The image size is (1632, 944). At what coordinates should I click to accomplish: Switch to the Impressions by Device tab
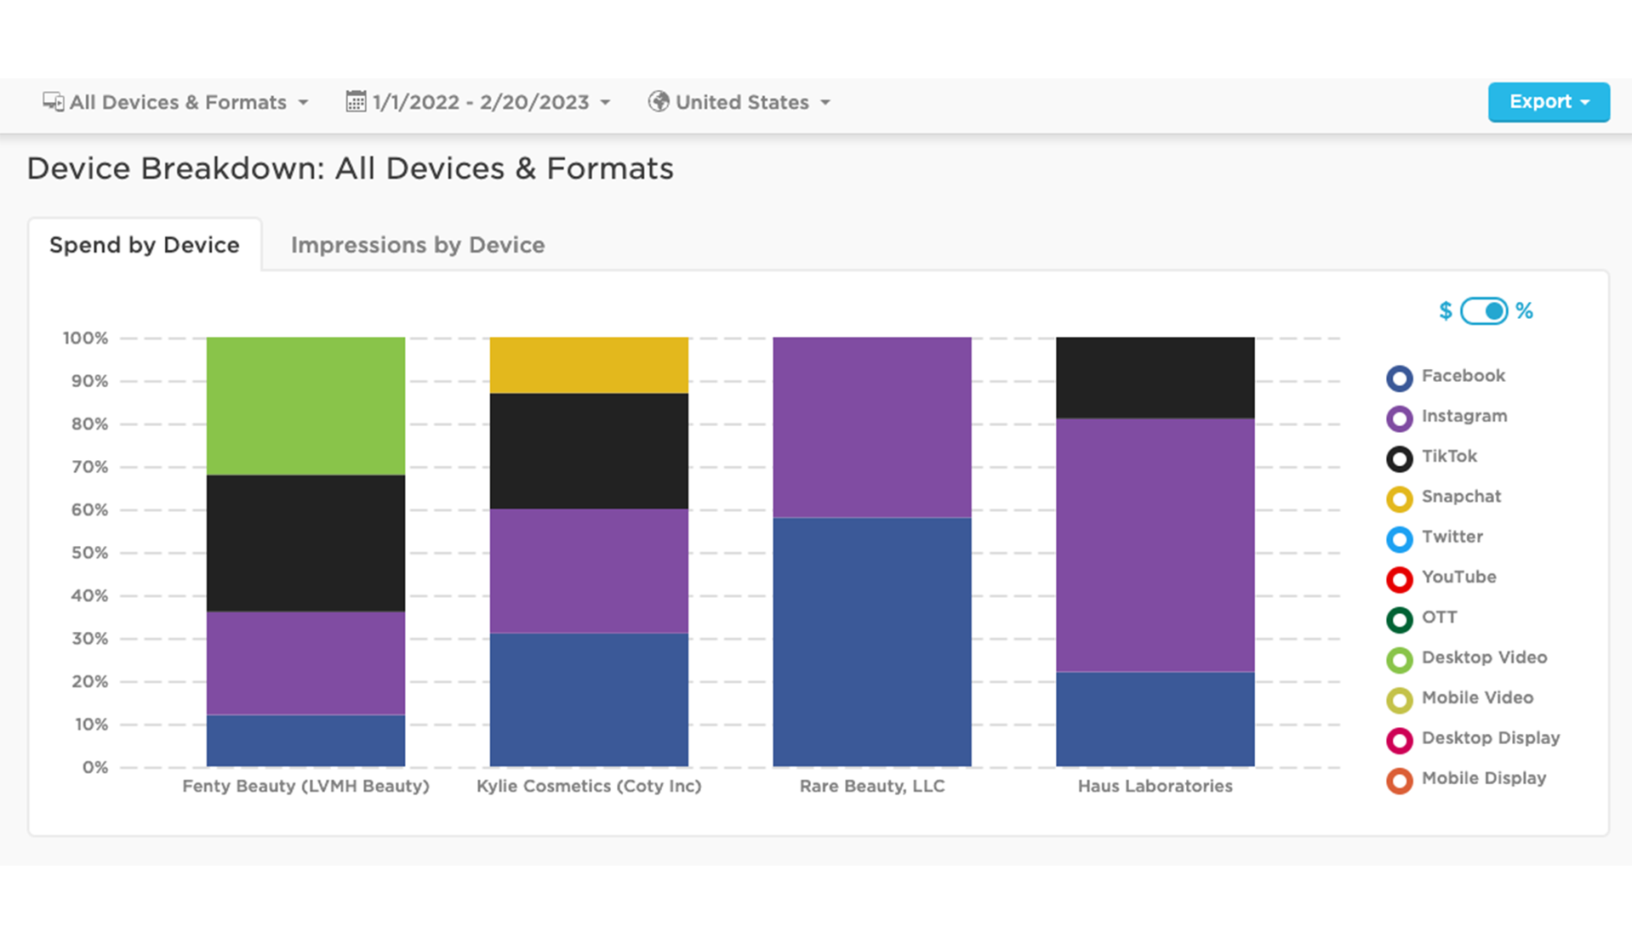(x=418, y=245)
